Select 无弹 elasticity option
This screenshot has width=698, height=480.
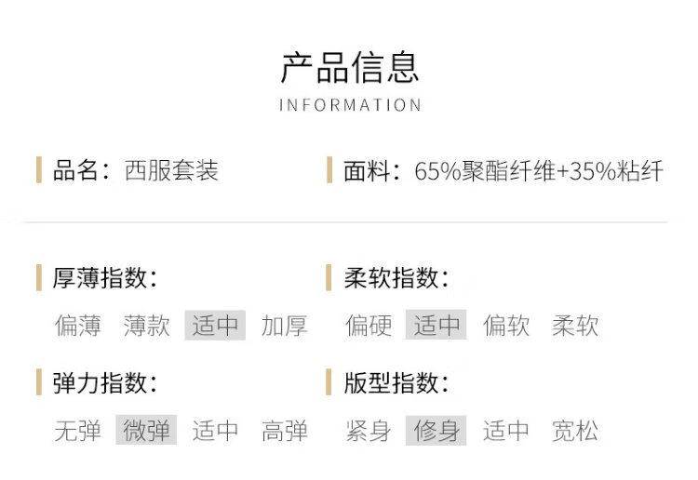[x=78, y=431]
